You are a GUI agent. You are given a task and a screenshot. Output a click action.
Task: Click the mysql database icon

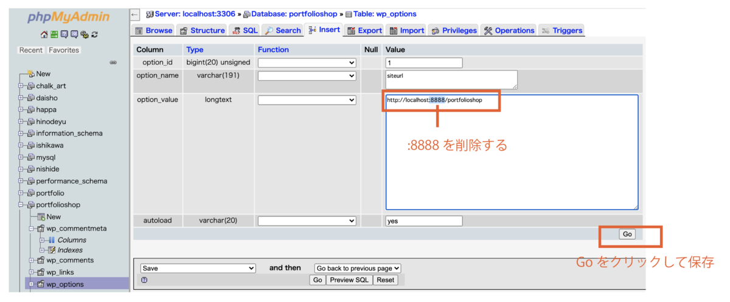click(x=30, y=157)
